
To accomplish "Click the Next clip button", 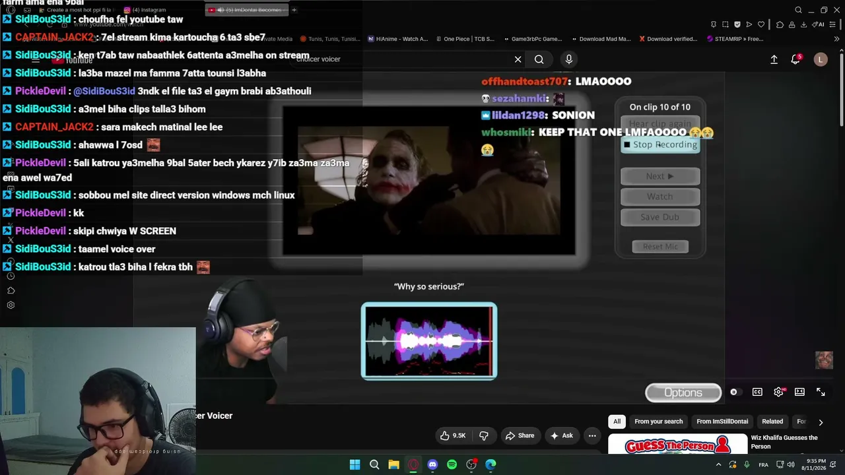I will [x=660, y=176].
